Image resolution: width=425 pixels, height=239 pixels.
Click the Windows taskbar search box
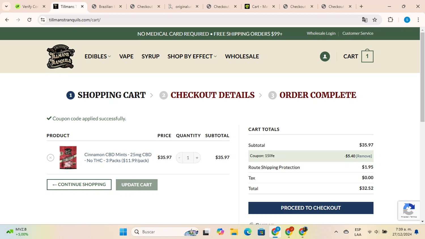coord(165,232)
